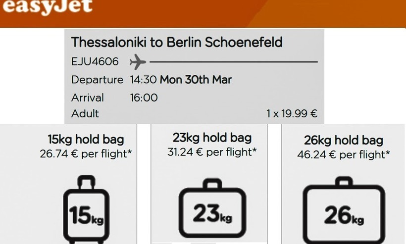Select the 15kg suitcase icon

[86, 209]
